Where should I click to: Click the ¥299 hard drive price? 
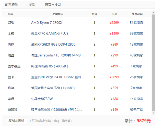114,55
